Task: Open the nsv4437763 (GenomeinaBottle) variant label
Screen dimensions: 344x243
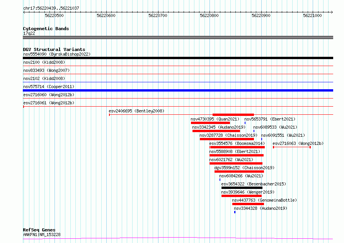Action: 264,200
